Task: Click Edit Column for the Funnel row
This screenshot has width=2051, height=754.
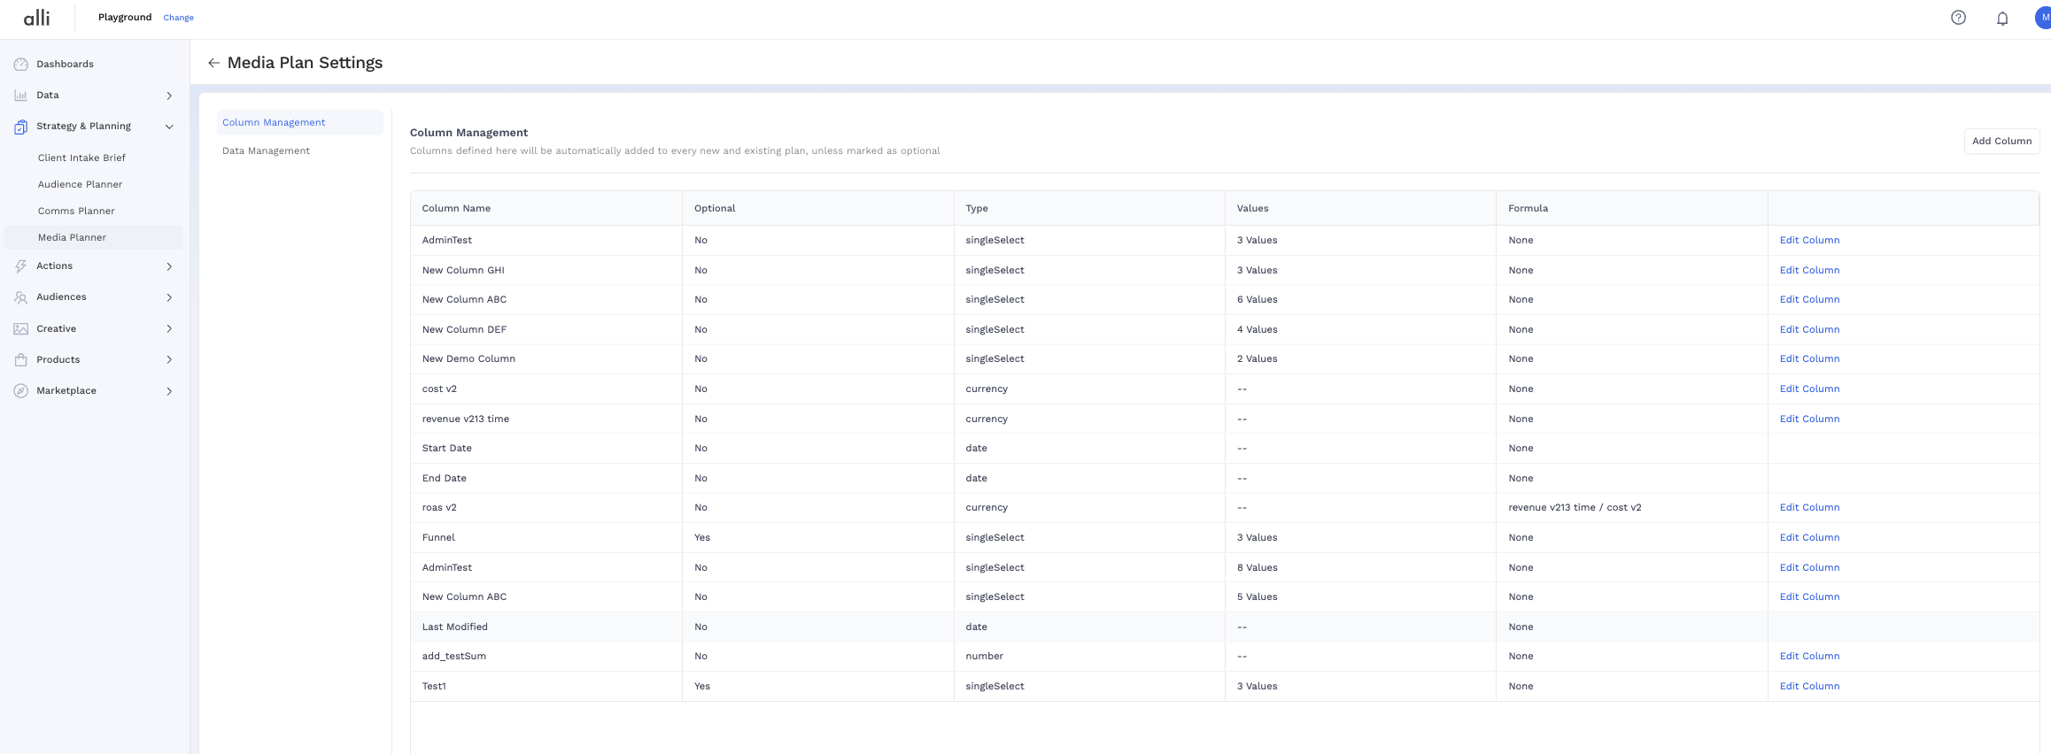Action: (x=1809, y=538)
